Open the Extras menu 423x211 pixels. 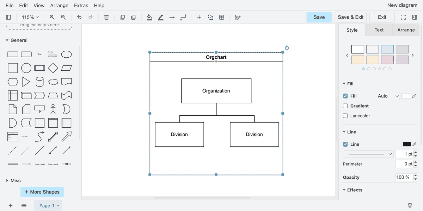tap(81, 5)
